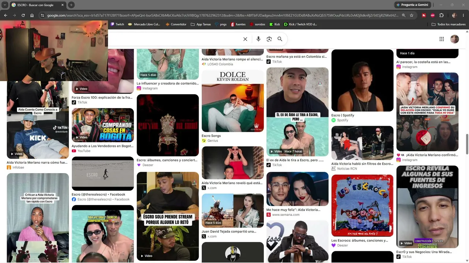Open the Escro Facebook beach image
The width and height of the screenshot is (469, 263).
(x=103, y=174)
